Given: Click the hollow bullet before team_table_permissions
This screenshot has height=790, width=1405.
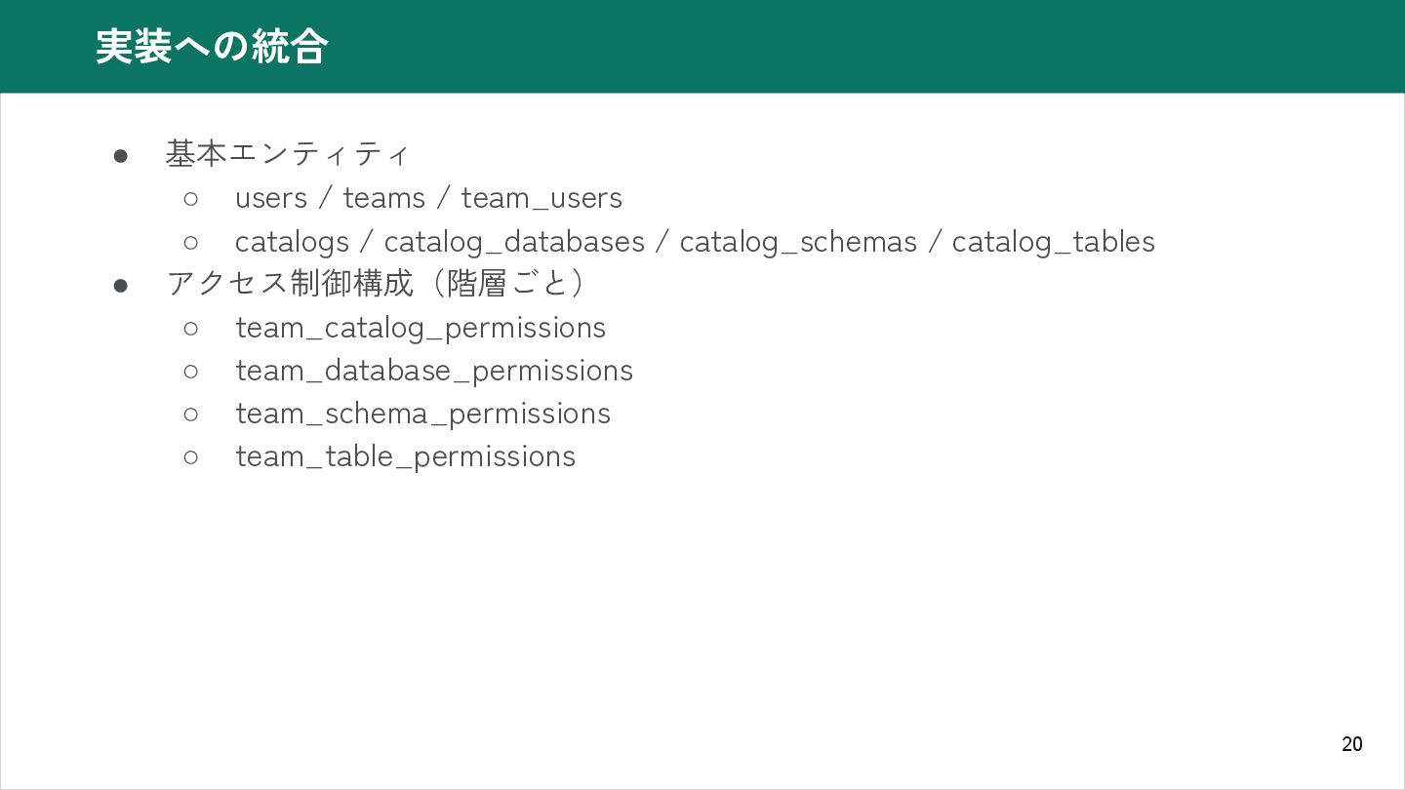Looking at the screenshot, I should point(191,457).
